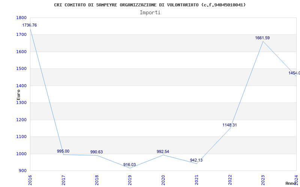Click the 2018 x-axis year label
300x187 pixels.
pyautogui.click(x=97, y=180)
